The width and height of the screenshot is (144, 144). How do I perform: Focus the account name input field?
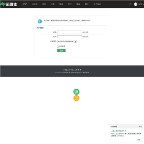[x=70, y=32]
